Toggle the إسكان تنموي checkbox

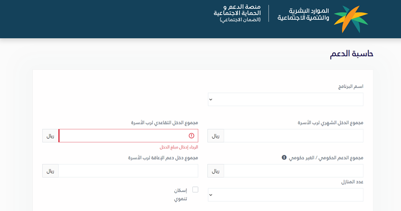tap(195, 190)
